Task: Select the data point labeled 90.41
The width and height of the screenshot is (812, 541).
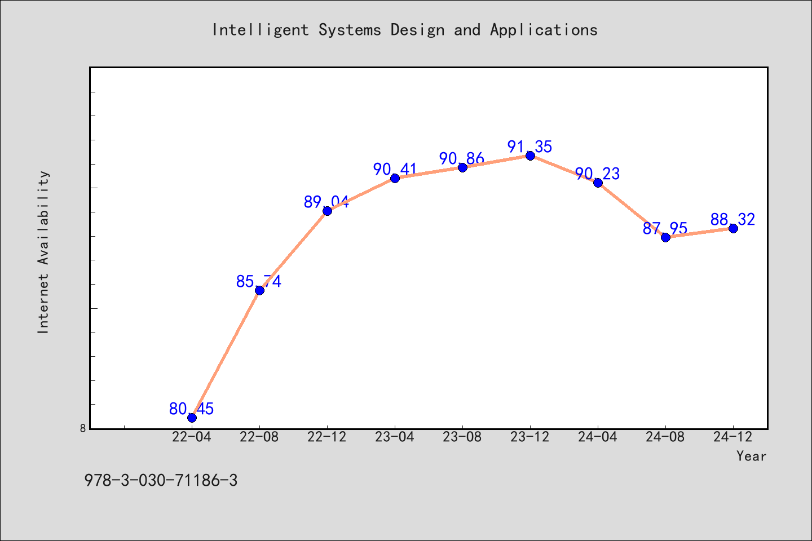Action: click(x=395, y=178)
